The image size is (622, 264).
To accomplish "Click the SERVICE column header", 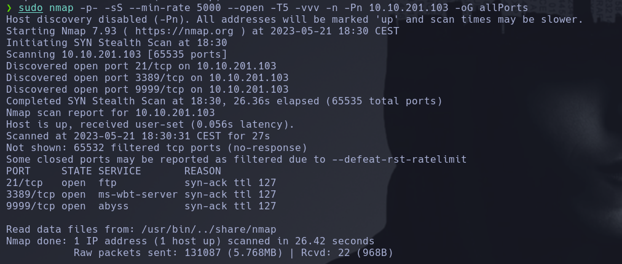I will coord(119,171).
